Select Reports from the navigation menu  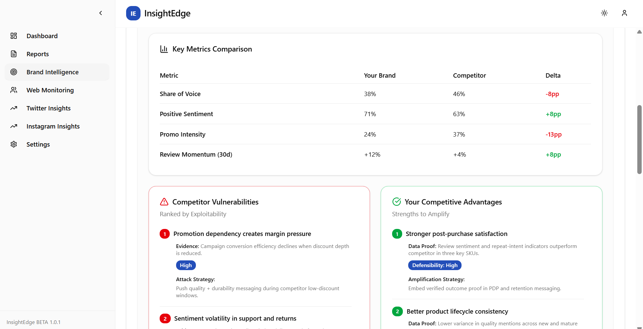[x=37, y=54]
